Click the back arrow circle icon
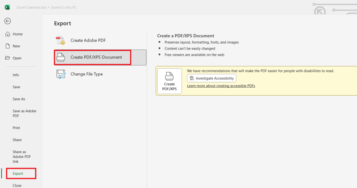The image size is (357, 188). (x=7, y=21)
